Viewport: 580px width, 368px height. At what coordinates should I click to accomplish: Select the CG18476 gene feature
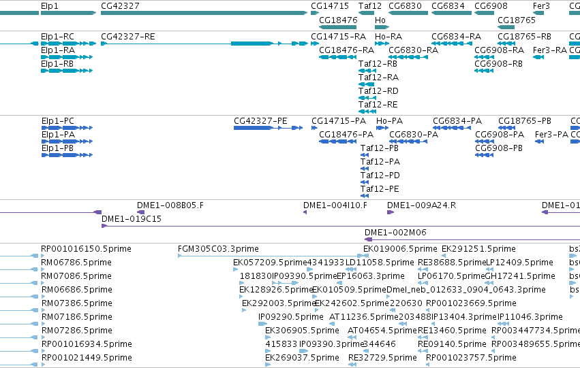pyautogui.click(x=338, y=27)
